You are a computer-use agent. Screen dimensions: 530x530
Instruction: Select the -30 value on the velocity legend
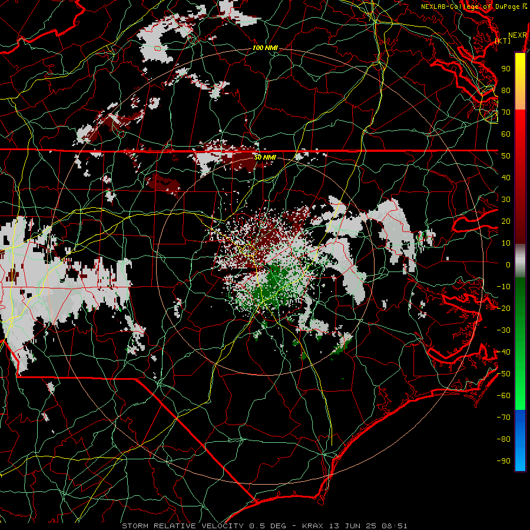click(x=503, y=330)
